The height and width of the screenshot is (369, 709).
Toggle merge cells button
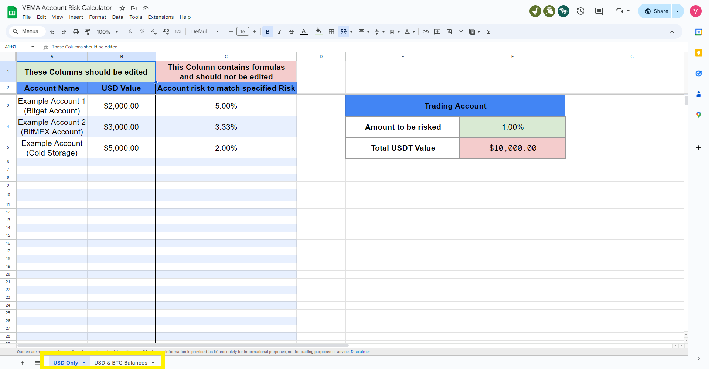coord(344,32)
